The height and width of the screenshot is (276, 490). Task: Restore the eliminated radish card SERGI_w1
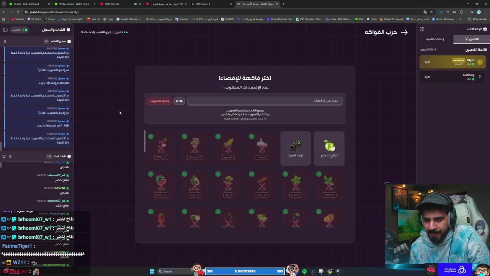coord(151,136)
